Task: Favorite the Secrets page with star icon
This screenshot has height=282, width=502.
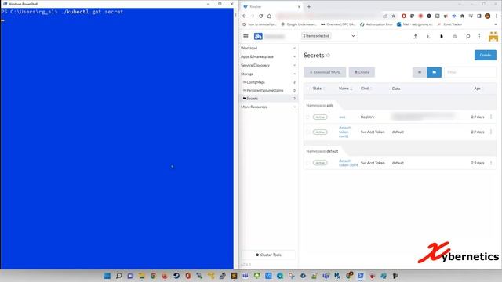Action: click(x=328, y=56)
